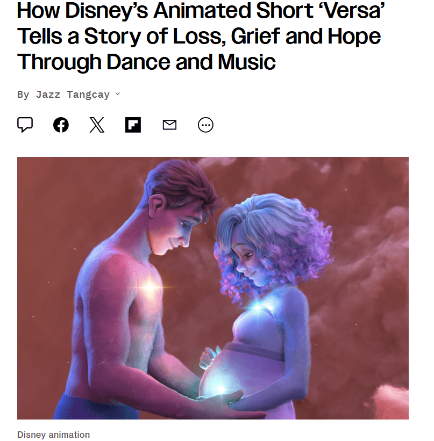Select the word "By" in the byline
The width and height of the screenshot is (434, 441).
click(23, 95)
